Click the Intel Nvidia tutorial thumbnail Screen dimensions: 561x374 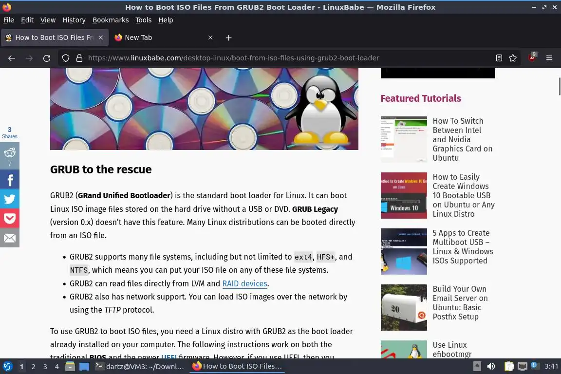point(404,139)
